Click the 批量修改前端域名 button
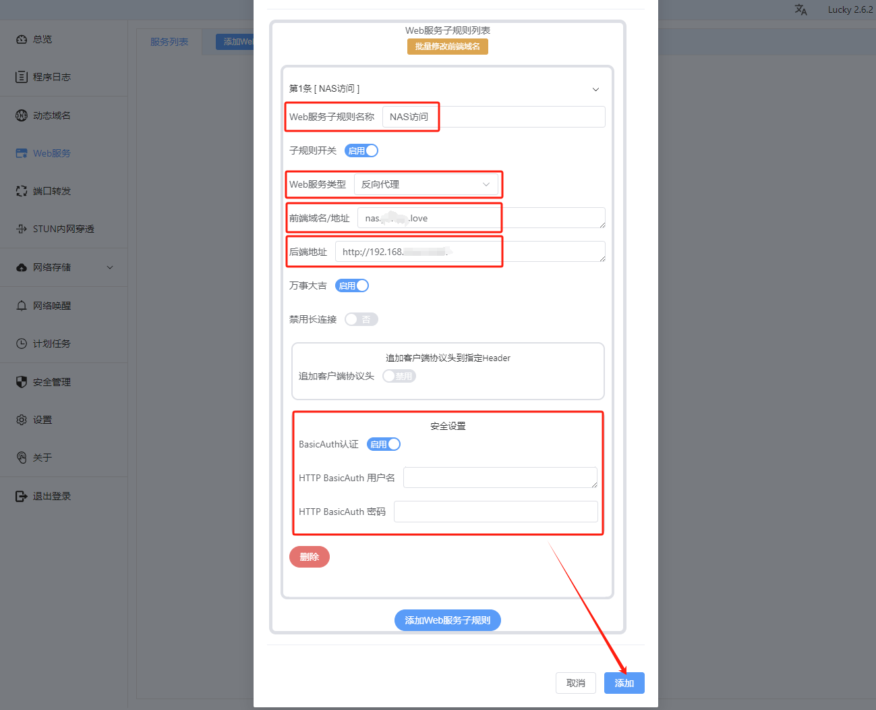The image size is (876, 710). pyautogui.click(x=448, y=47)
